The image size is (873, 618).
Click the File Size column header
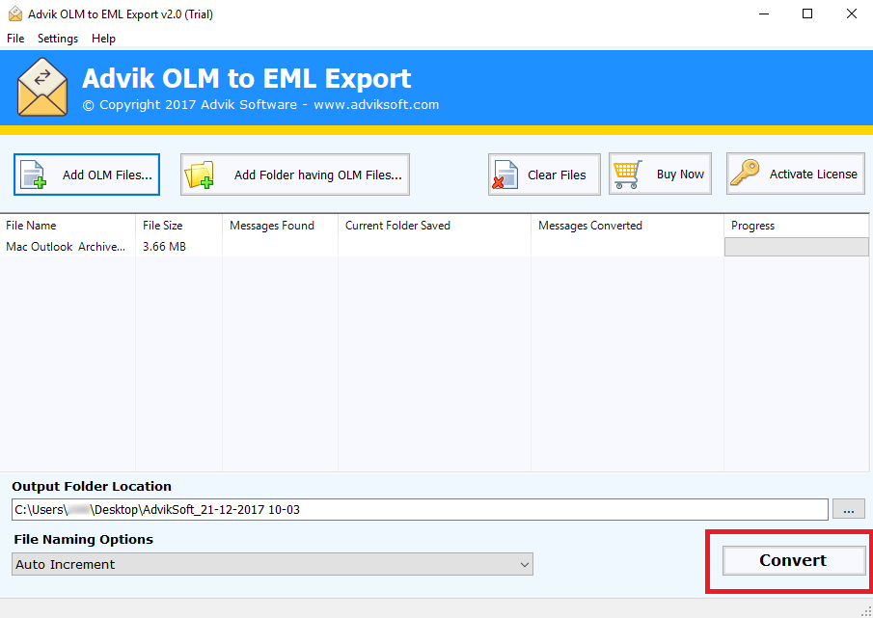pos(178,226)
